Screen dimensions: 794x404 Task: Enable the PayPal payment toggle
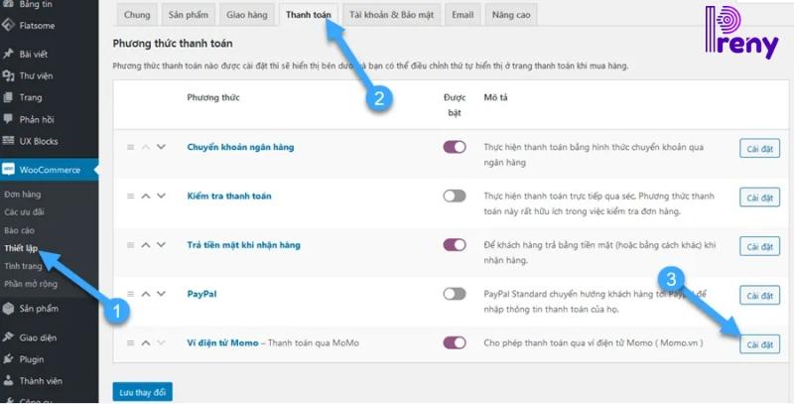click(455, 294)
